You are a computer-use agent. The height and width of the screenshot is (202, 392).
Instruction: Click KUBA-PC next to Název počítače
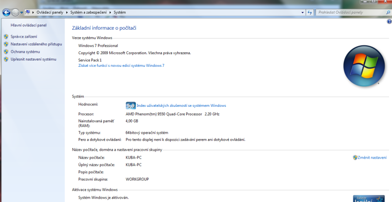click(133, 158)
